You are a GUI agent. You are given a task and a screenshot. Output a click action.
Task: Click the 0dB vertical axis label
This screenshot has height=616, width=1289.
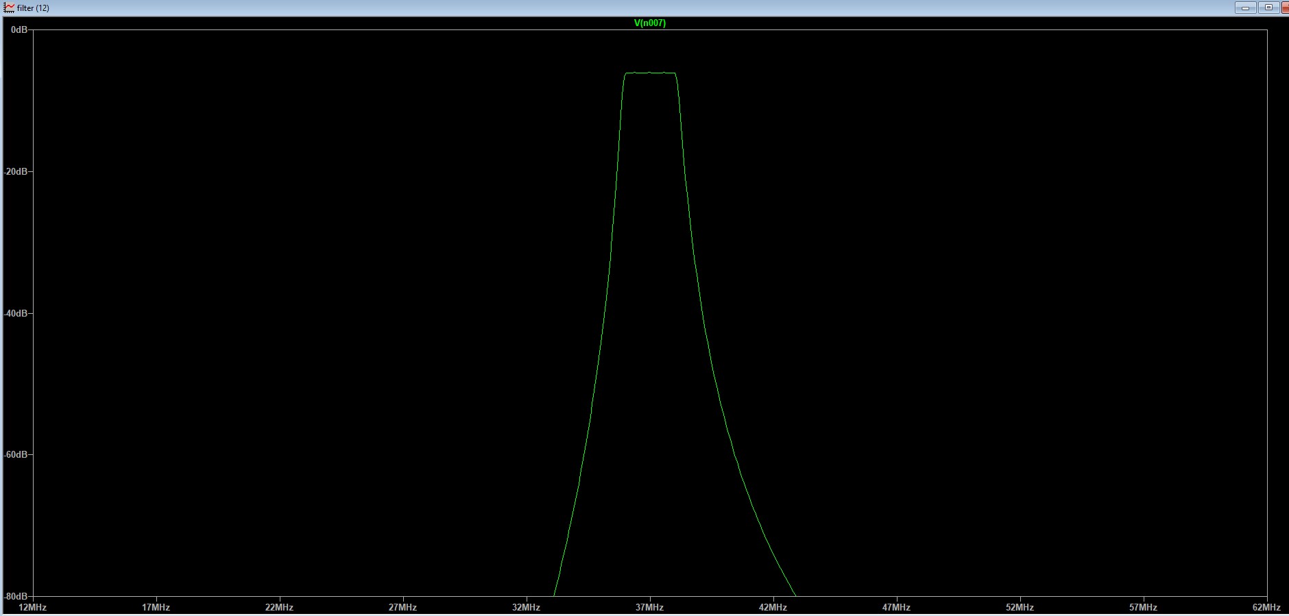pos(19,30)
